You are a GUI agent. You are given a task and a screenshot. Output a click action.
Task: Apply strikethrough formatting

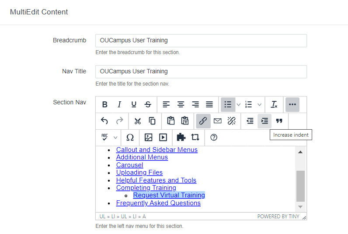pyautogui.click(x=148, y=104)
